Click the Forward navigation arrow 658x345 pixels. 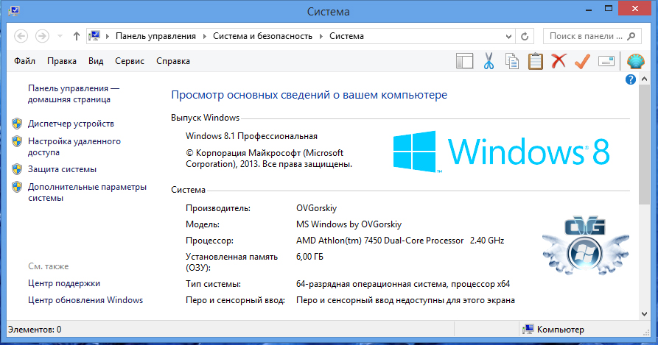coord(42,36)
